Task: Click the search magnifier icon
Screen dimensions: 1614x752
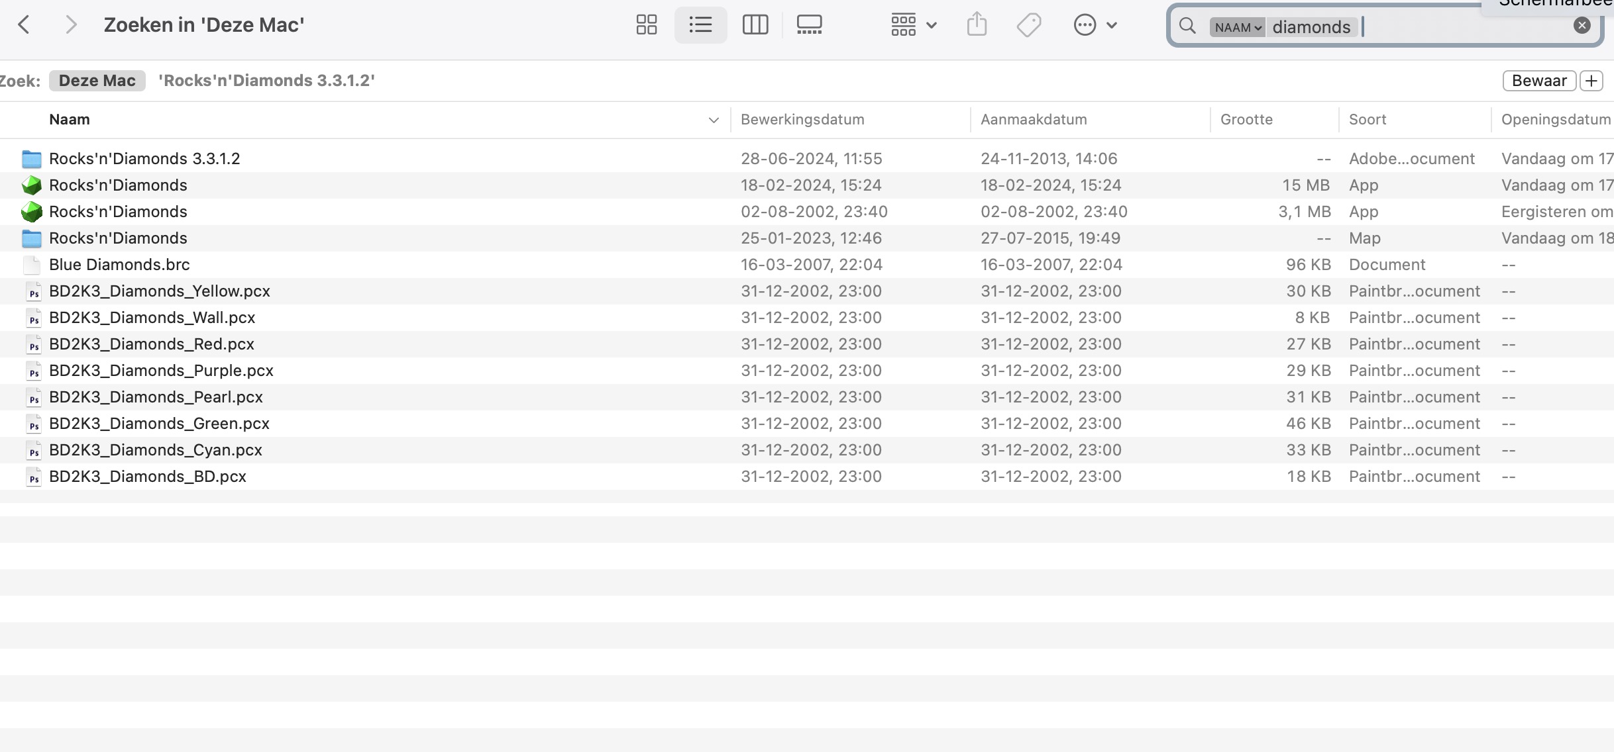Action: [1188, 26]
